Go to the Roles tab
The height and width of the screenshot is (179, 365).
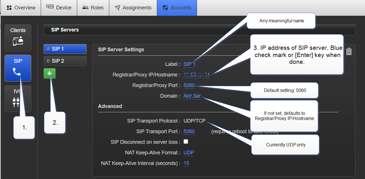pyautogui.click(x=93, y=8)
